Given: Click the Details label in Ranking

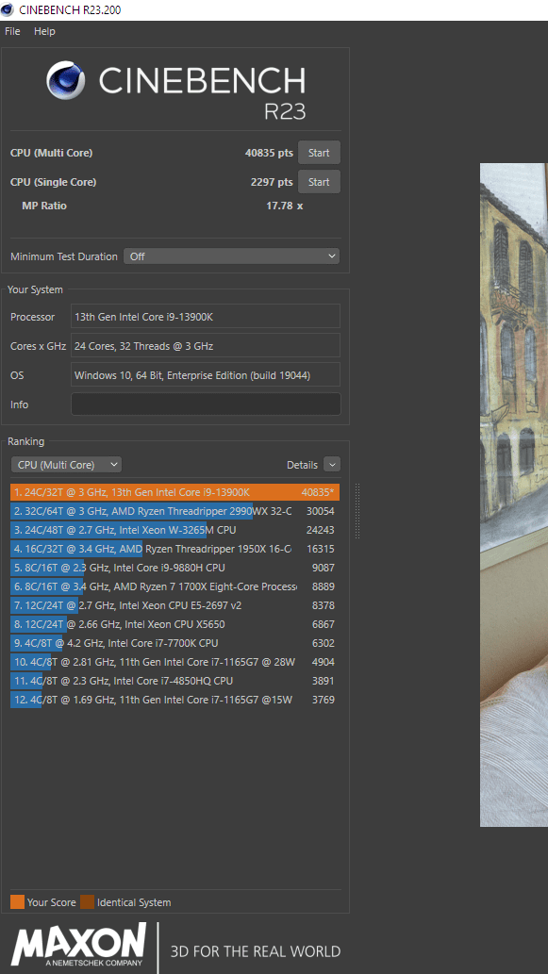Looking at the screenshot, I should (x=302, y=465).
